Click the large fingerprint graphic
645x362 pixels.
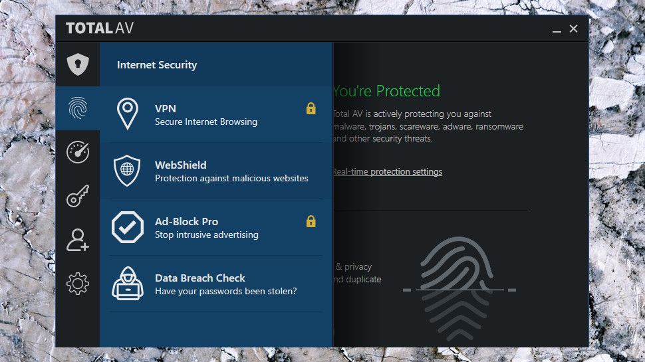point(458,288)
